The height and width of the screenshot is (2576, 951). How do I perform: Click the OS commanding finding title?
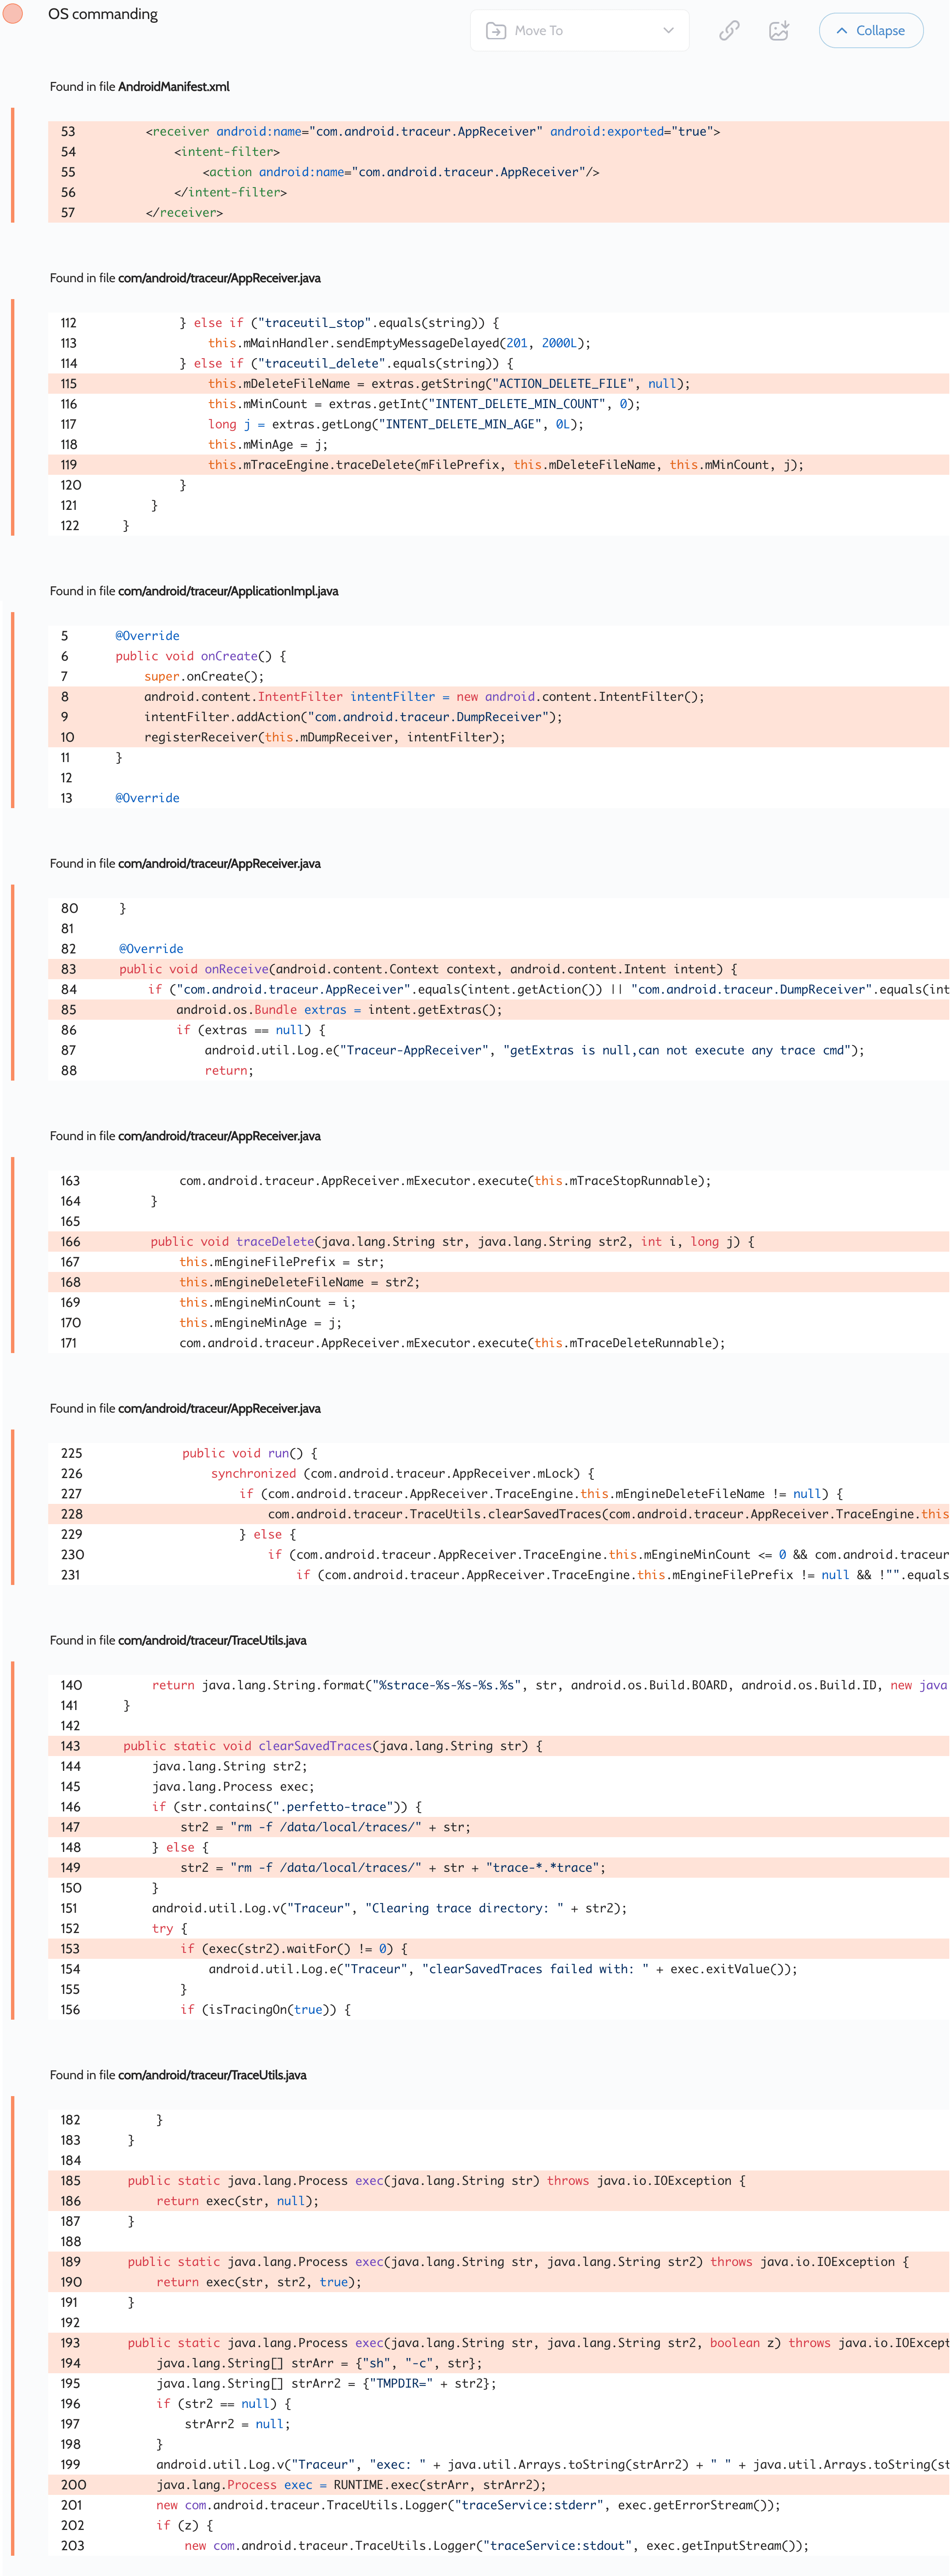[x=103, y=14]
